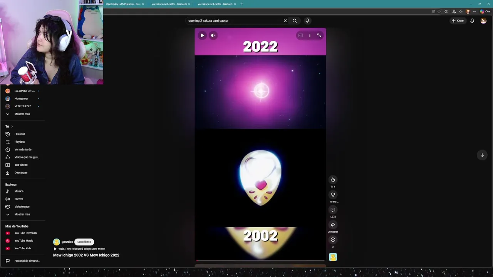Open the Edge extensions icon
Viewport: 493px width, 277px height.
point(446,12)
